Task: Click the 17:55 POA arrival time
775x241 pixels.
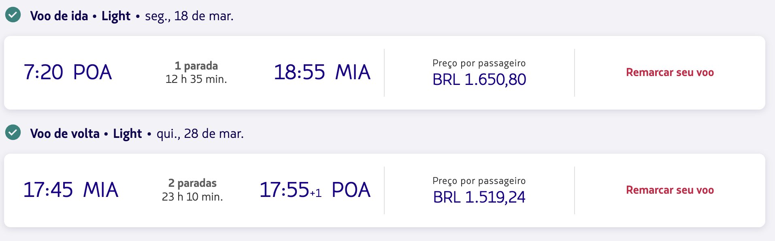Action: coord(315,190)
